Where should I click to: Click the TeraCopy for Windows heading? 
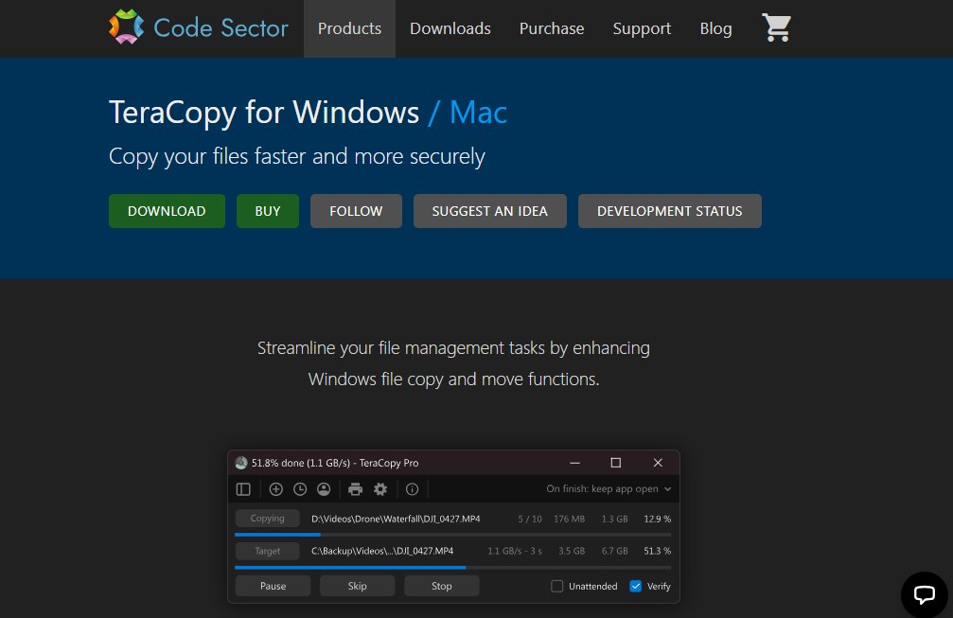264,113
